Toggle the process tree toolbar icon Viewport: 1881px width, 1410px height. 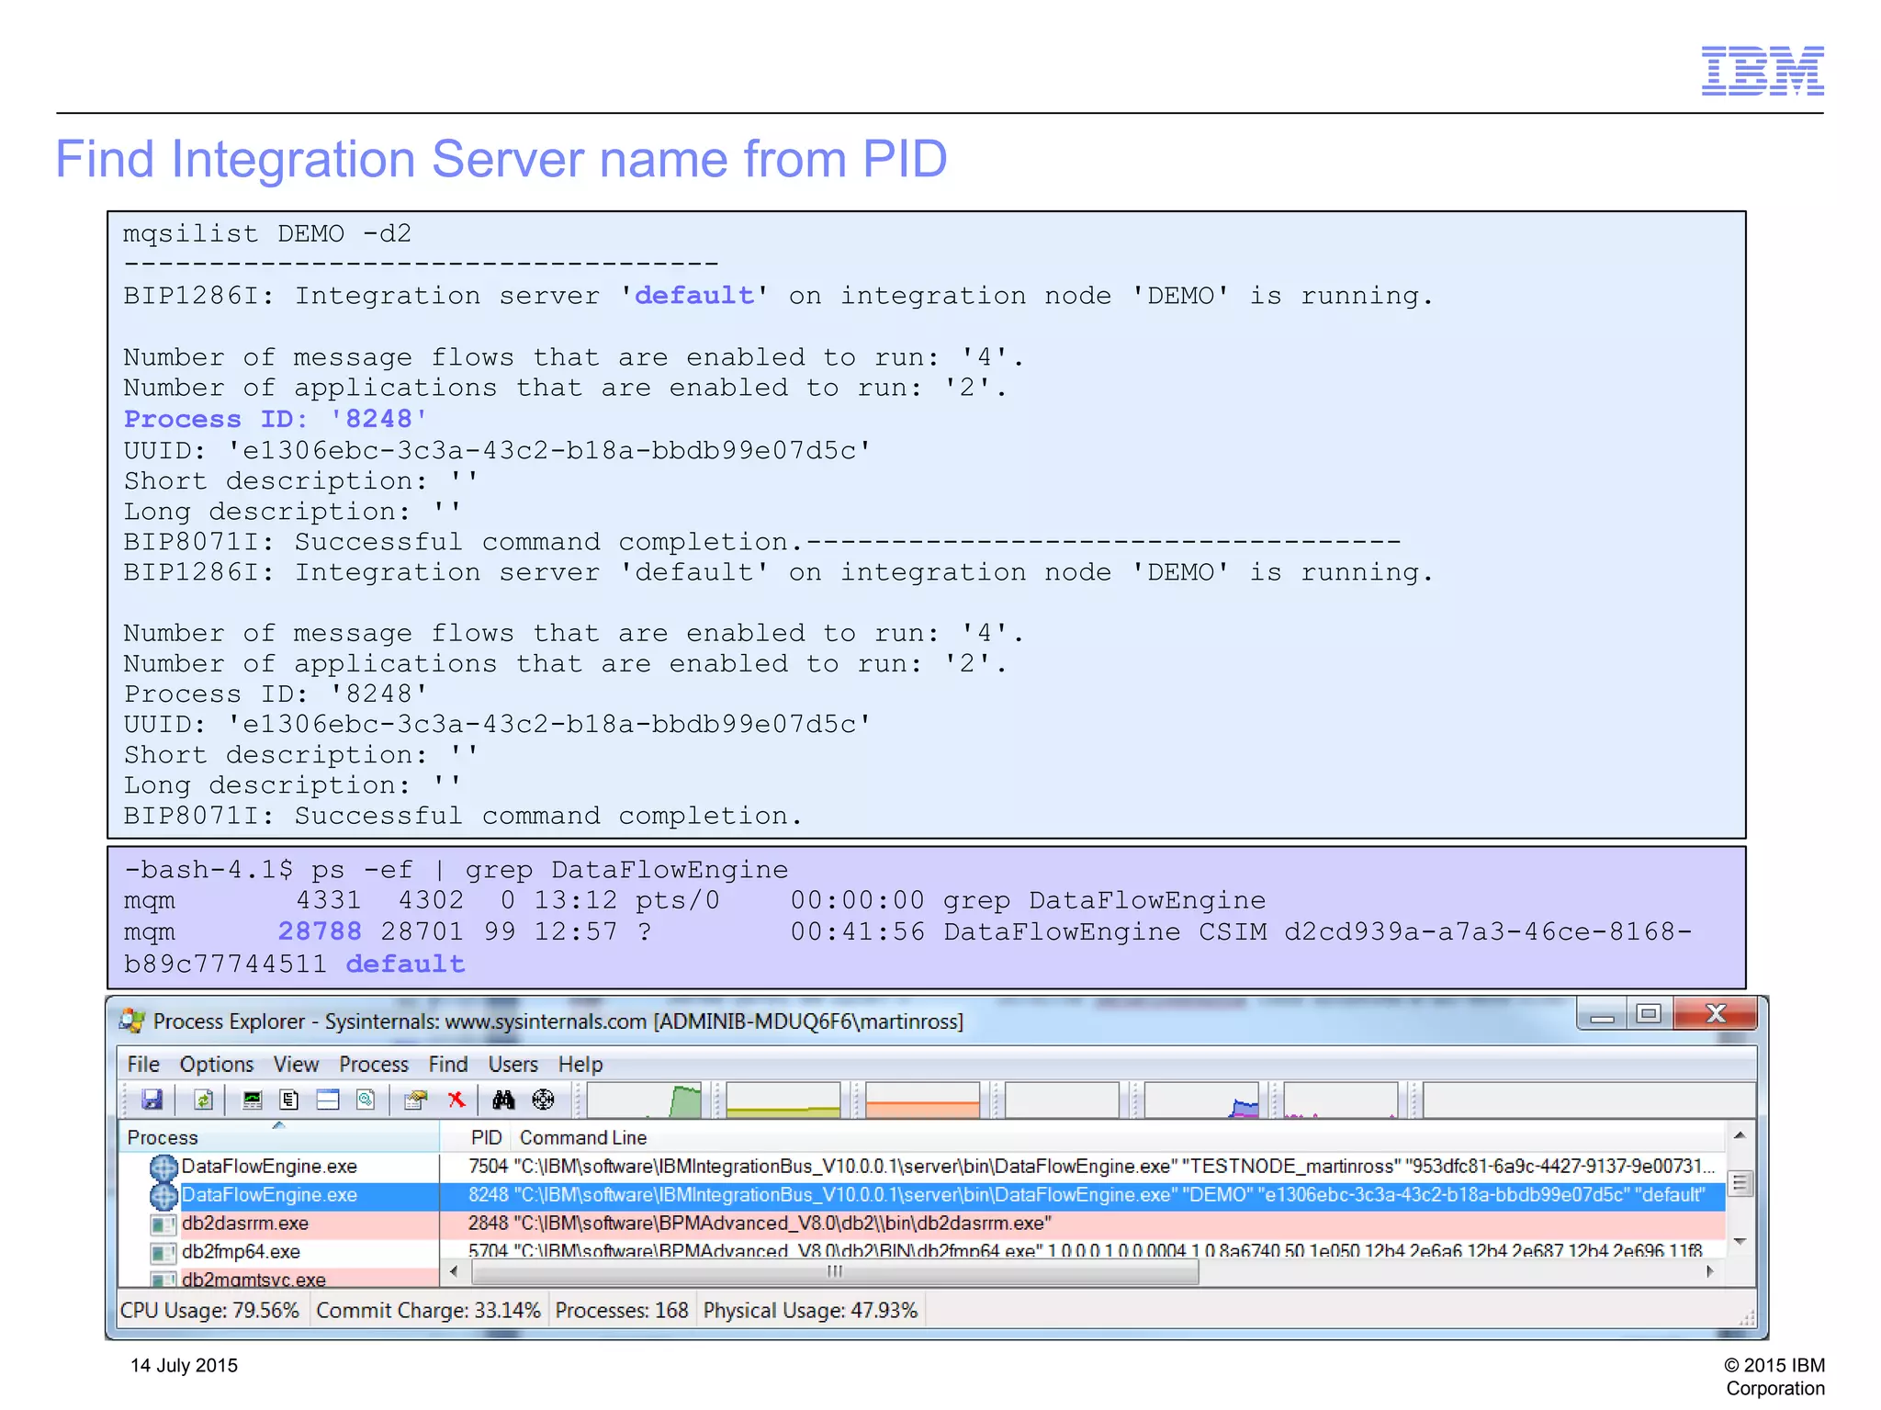(x=289, y=1100)
